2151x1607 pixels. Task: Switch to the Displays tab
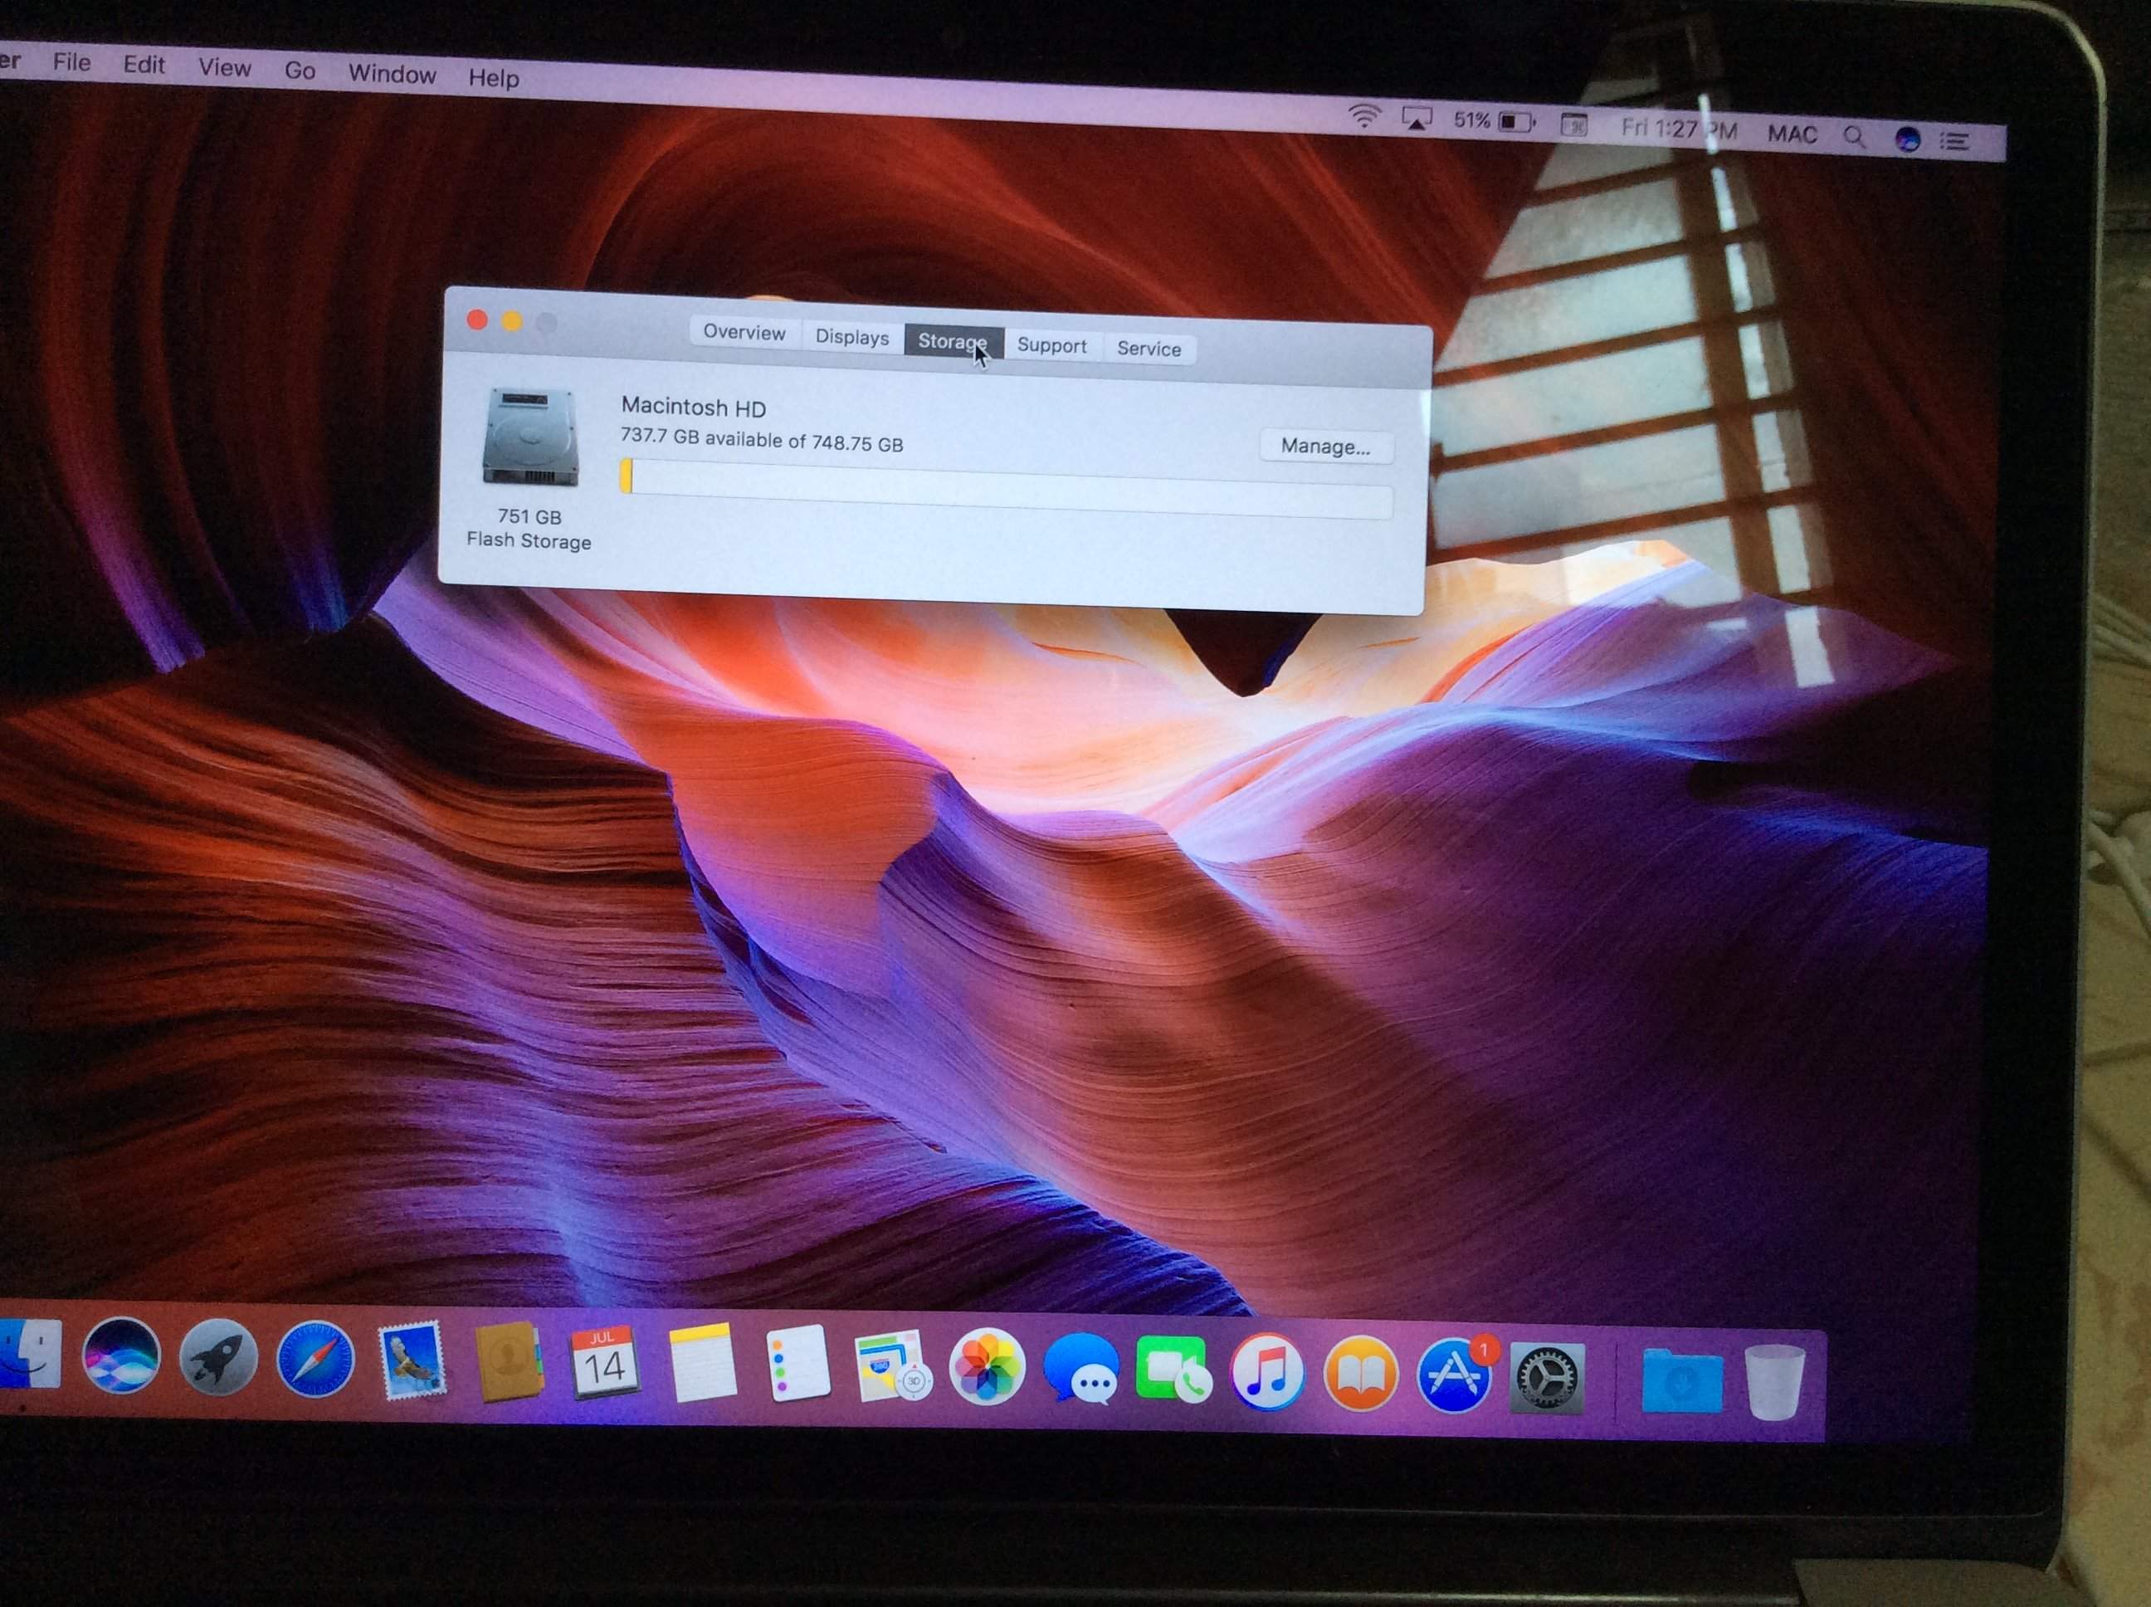pyautogui.click(x=851, y=336)
